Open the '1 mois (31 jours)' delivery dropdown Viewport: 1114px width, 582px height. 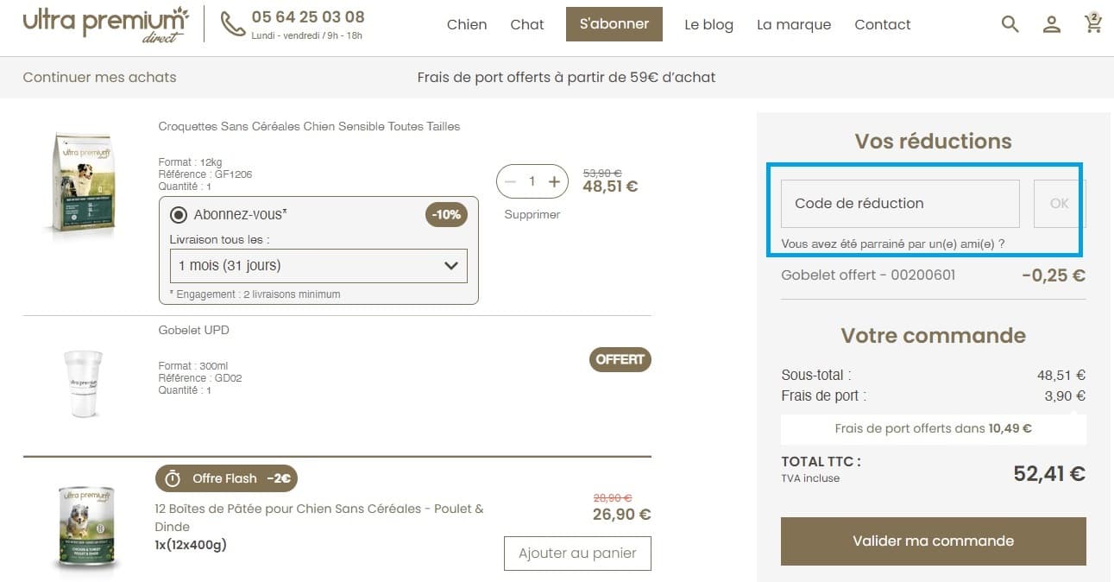[x=318, y=266]
